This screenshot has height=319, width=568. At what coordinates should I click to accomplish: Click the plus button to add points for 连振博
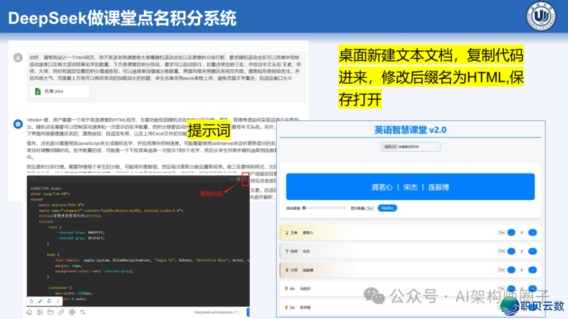[532, 270]
